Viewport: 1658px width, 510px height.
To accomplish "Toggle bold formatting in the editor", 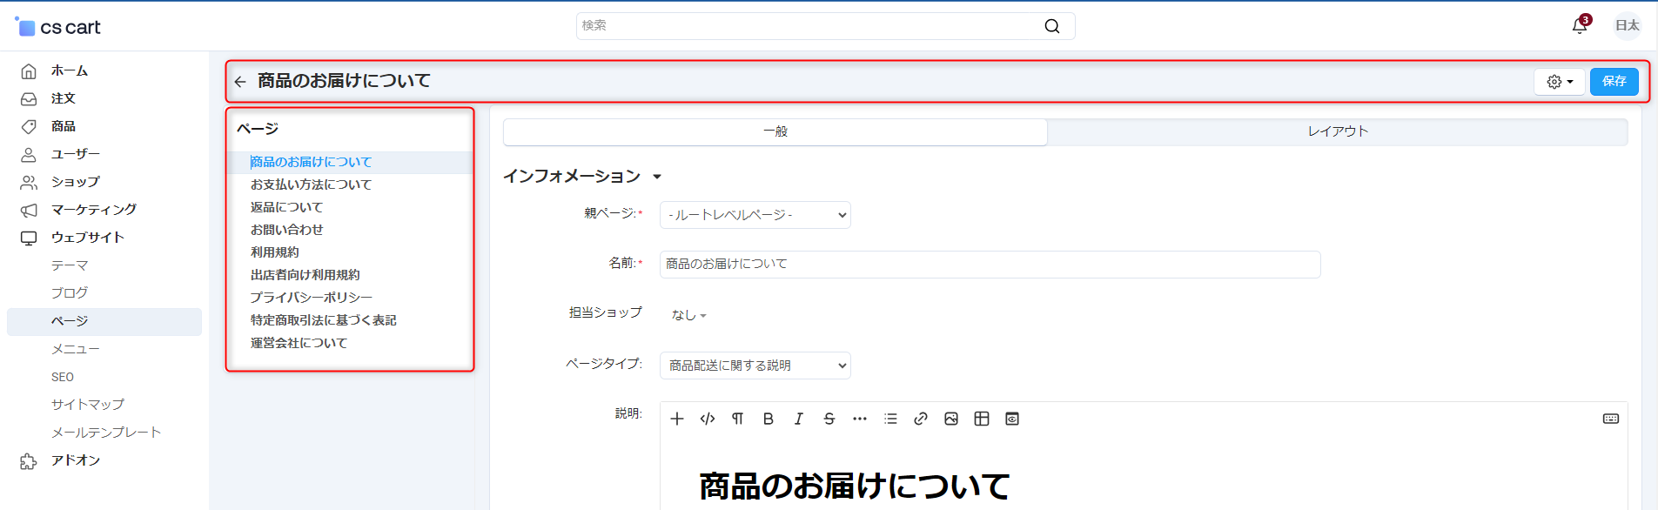I will 768,419.
